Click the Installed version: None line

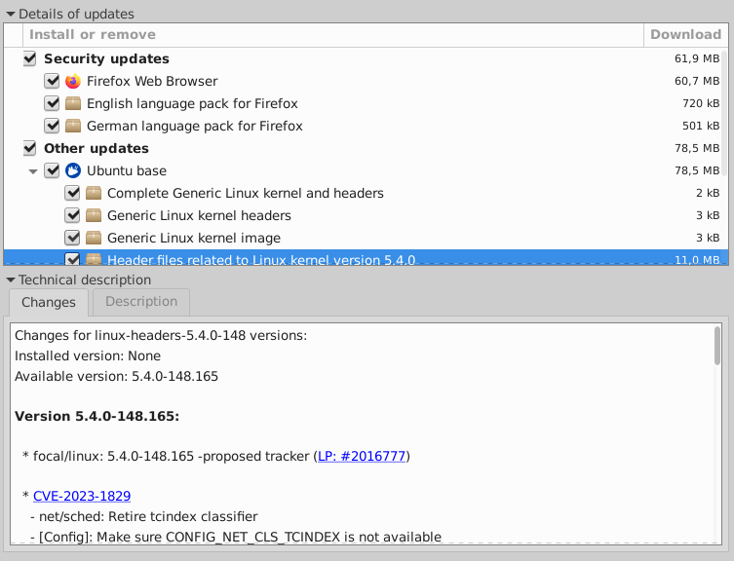pos(88,355)
